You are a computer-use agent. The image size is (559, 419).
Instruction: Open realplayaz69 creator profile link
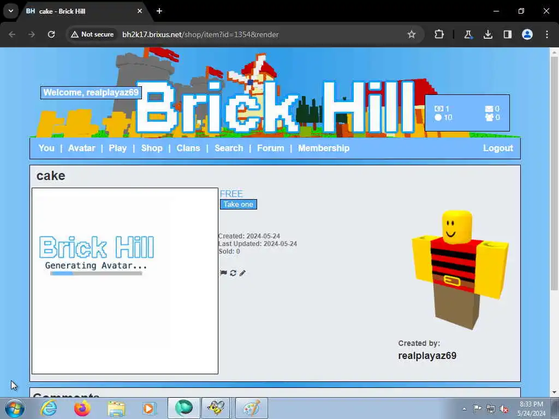(427, 356)
